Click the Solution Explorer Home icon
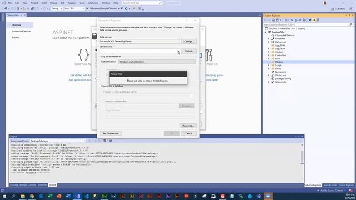This screenshot has height=200, width=356. tap(273, 20)
